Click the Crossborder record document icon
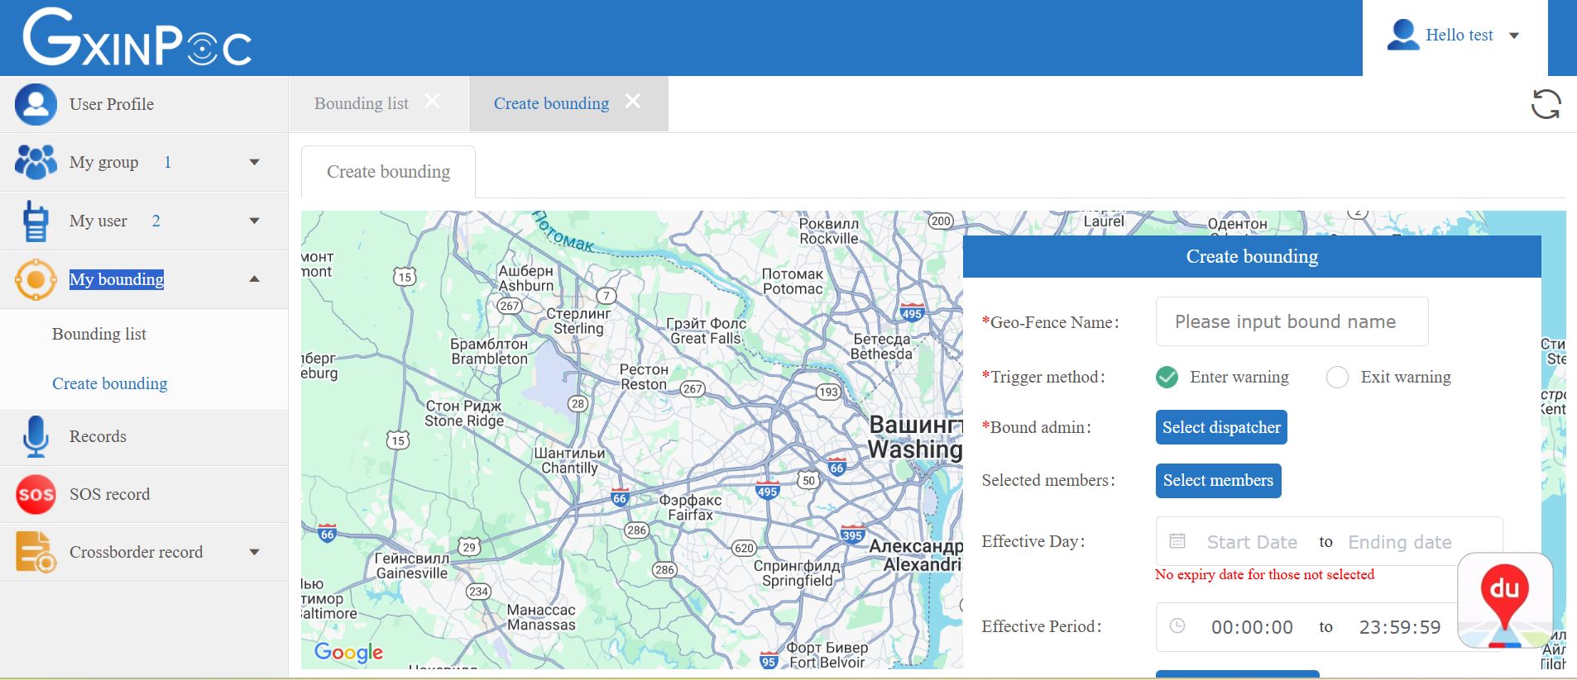 pos(36,552)
